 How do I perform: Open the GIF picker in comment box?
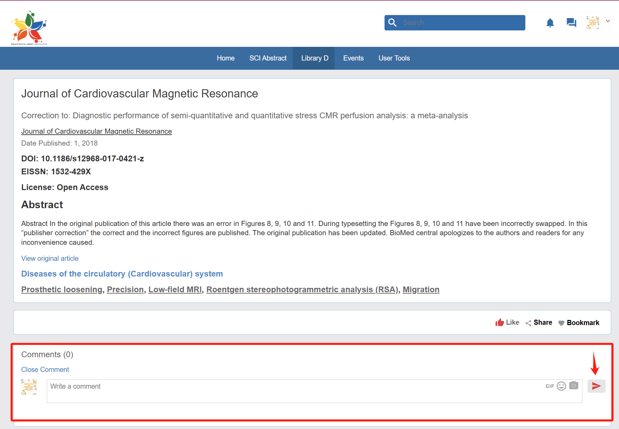550,386
